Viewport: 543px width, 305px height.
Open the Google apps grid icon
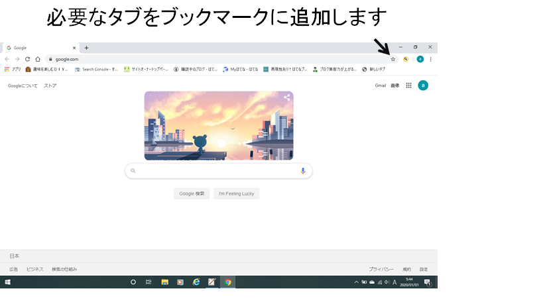tap(408, 86)
